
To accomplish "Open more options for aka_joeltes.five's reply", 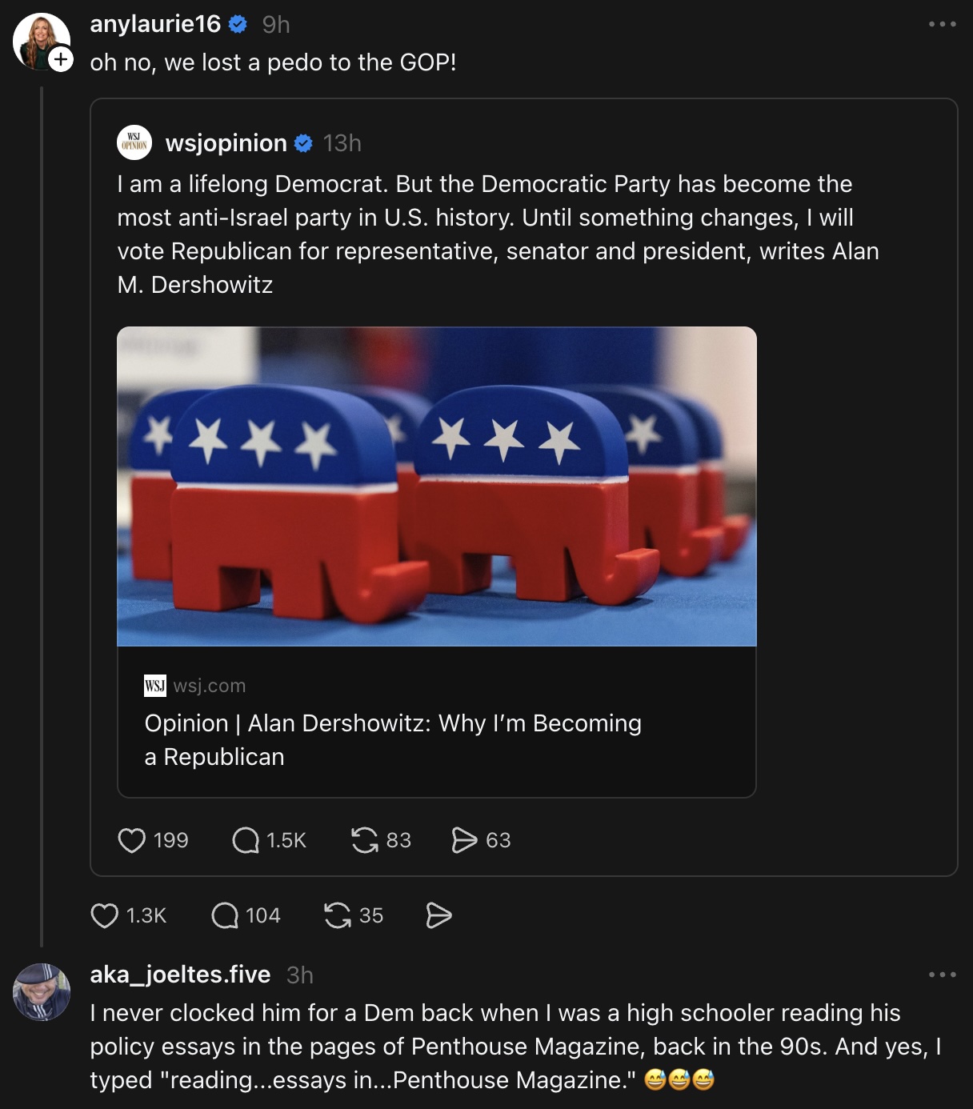I will tap(942, 975).
